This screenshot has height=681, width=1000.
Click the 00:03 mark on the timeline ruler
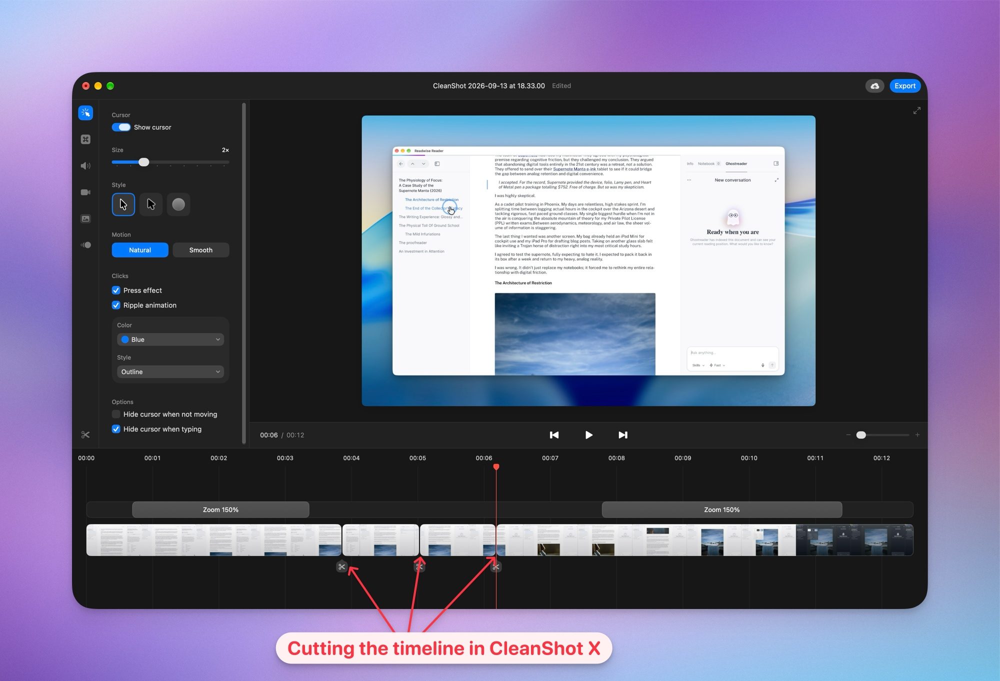click(285, 458)
